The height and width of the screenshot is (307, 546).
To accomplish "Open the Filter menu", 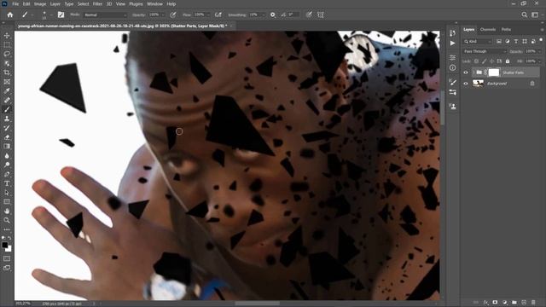I will (97, 3).
